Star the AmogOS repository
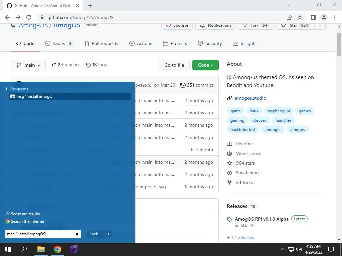The image size is (342, 256). pos(295,25)
